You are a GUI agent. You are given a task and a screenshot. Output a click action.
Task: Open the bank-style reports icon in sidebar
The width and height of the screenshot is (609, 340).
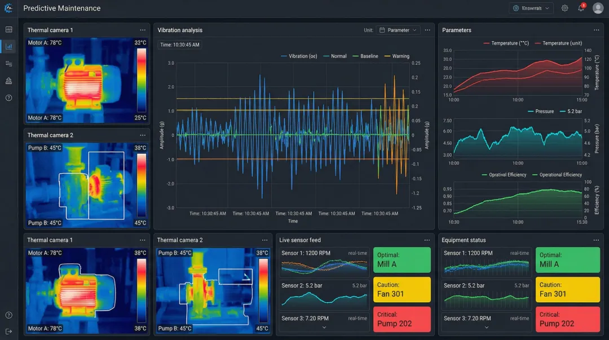click(x=8, y=81)
